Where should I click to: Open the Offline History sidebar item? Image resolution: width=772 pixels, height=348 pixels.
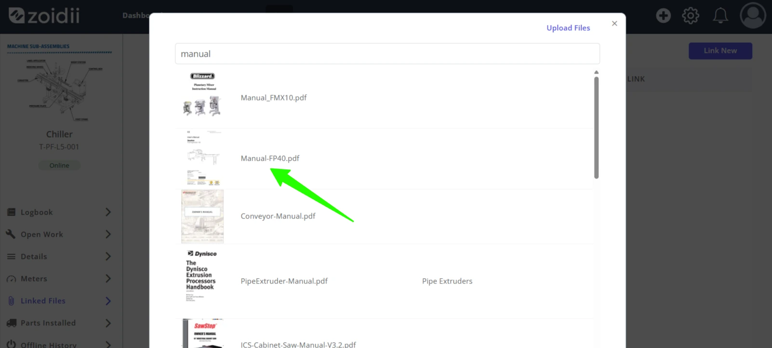coord(59,344)
